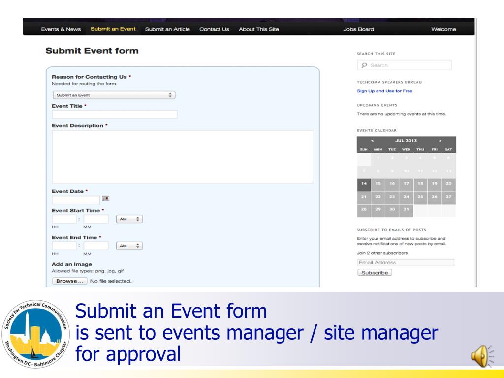Open the Event Date calendar picker icon
The width and height of the screenshot is (504, 378).
tap(106, 198)
